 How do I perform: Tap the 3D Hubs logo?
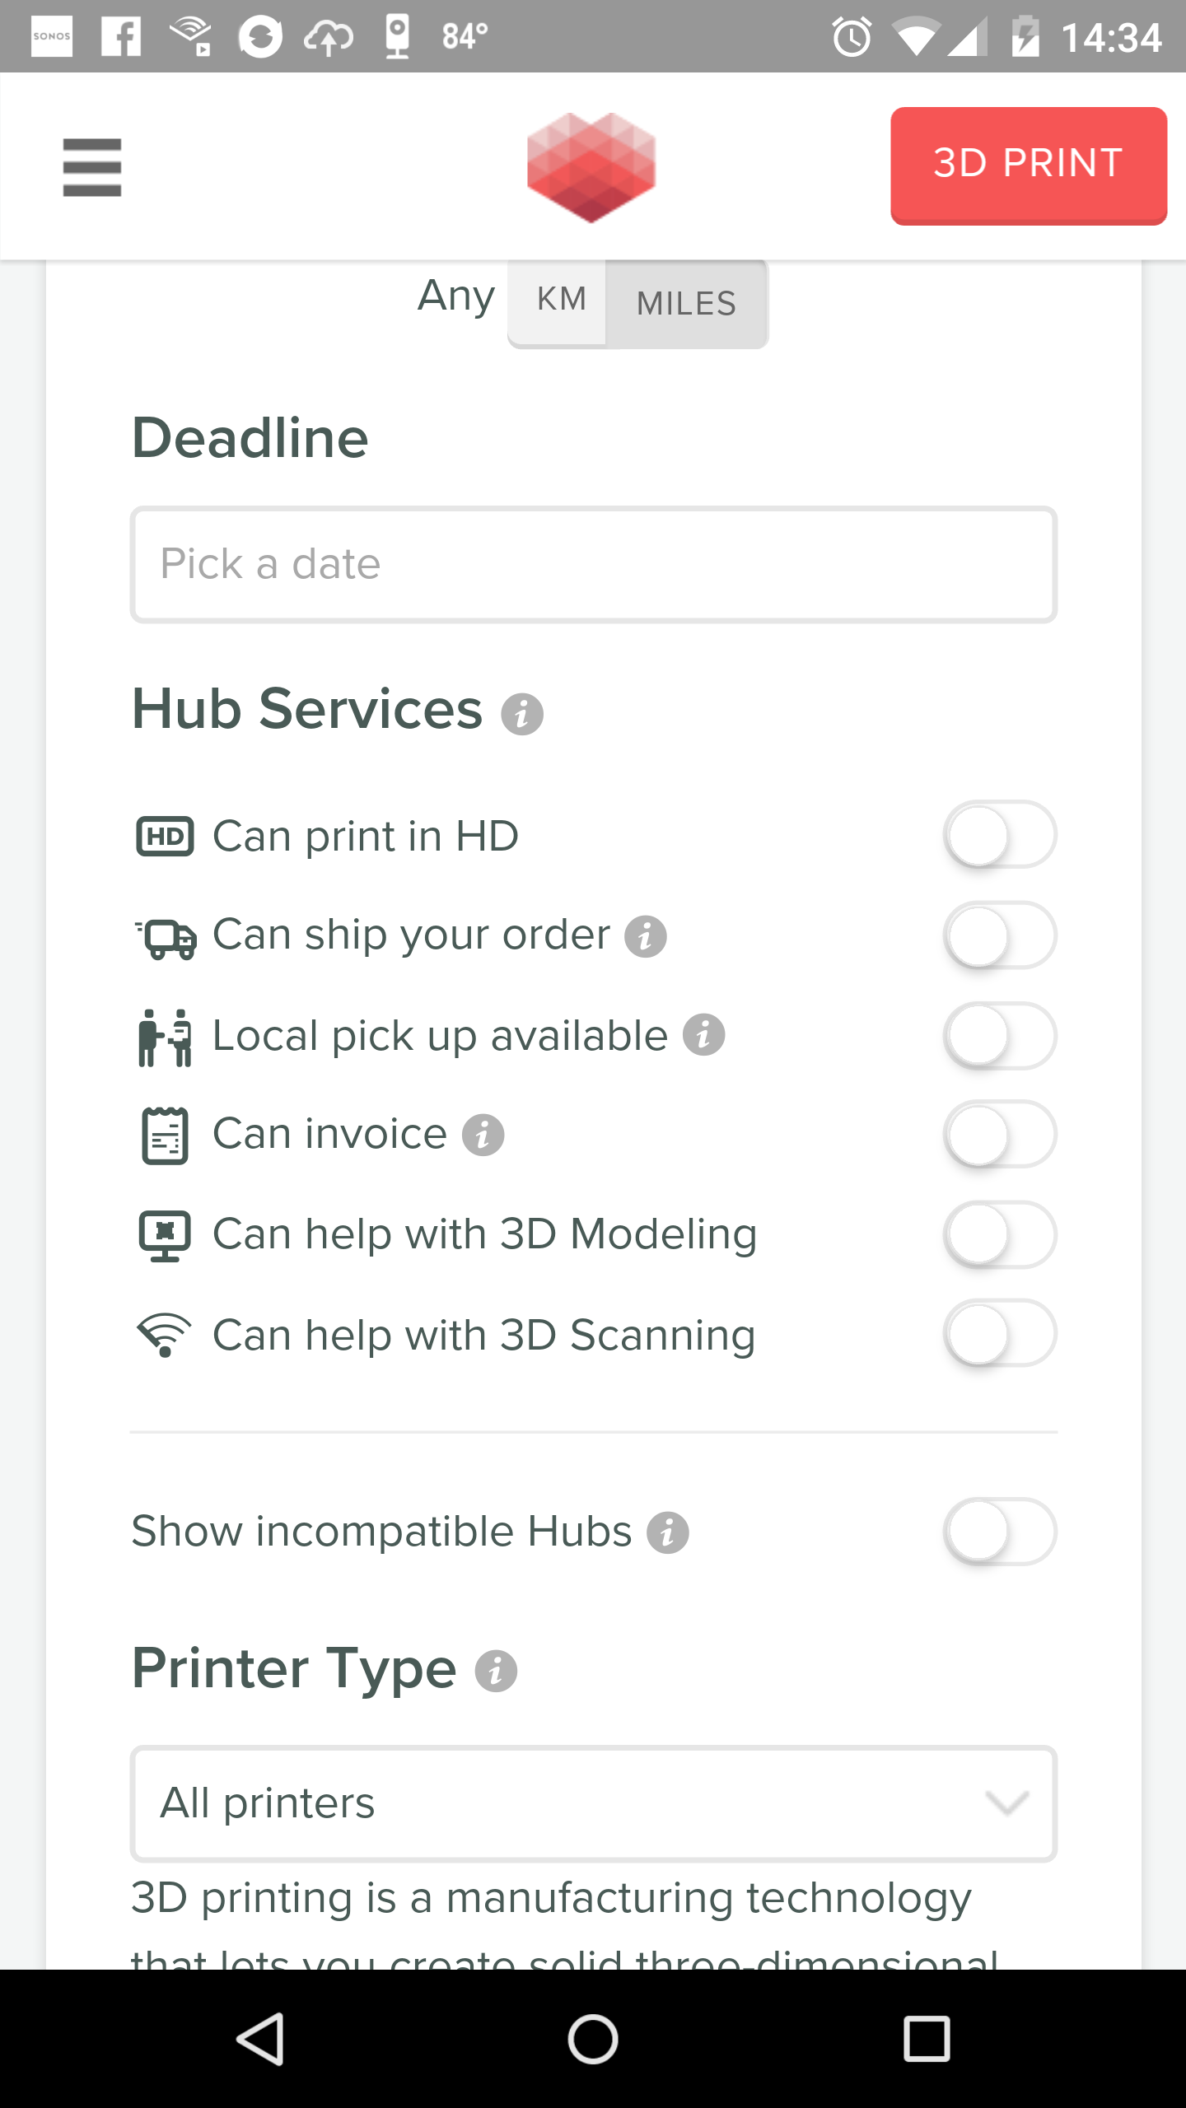point(591,167)
